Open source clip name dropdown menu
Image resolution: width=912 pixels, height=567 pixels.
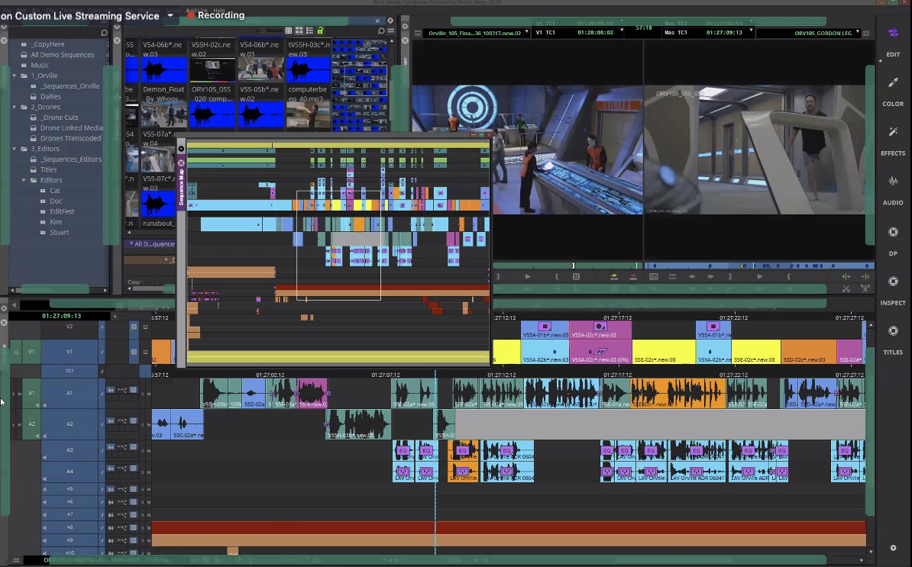[x=526, y=31]
